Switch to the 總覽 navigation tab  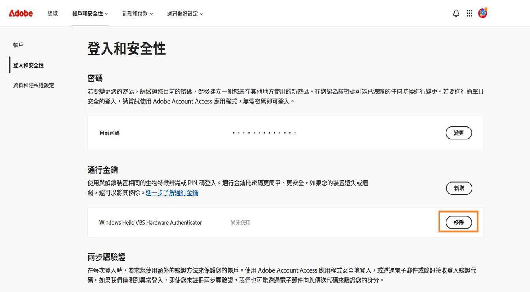coord(52,13)
